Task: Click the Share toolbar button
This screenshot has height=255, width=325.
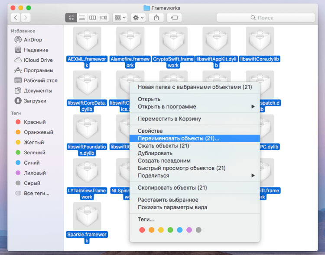Action: click(156, 18)
